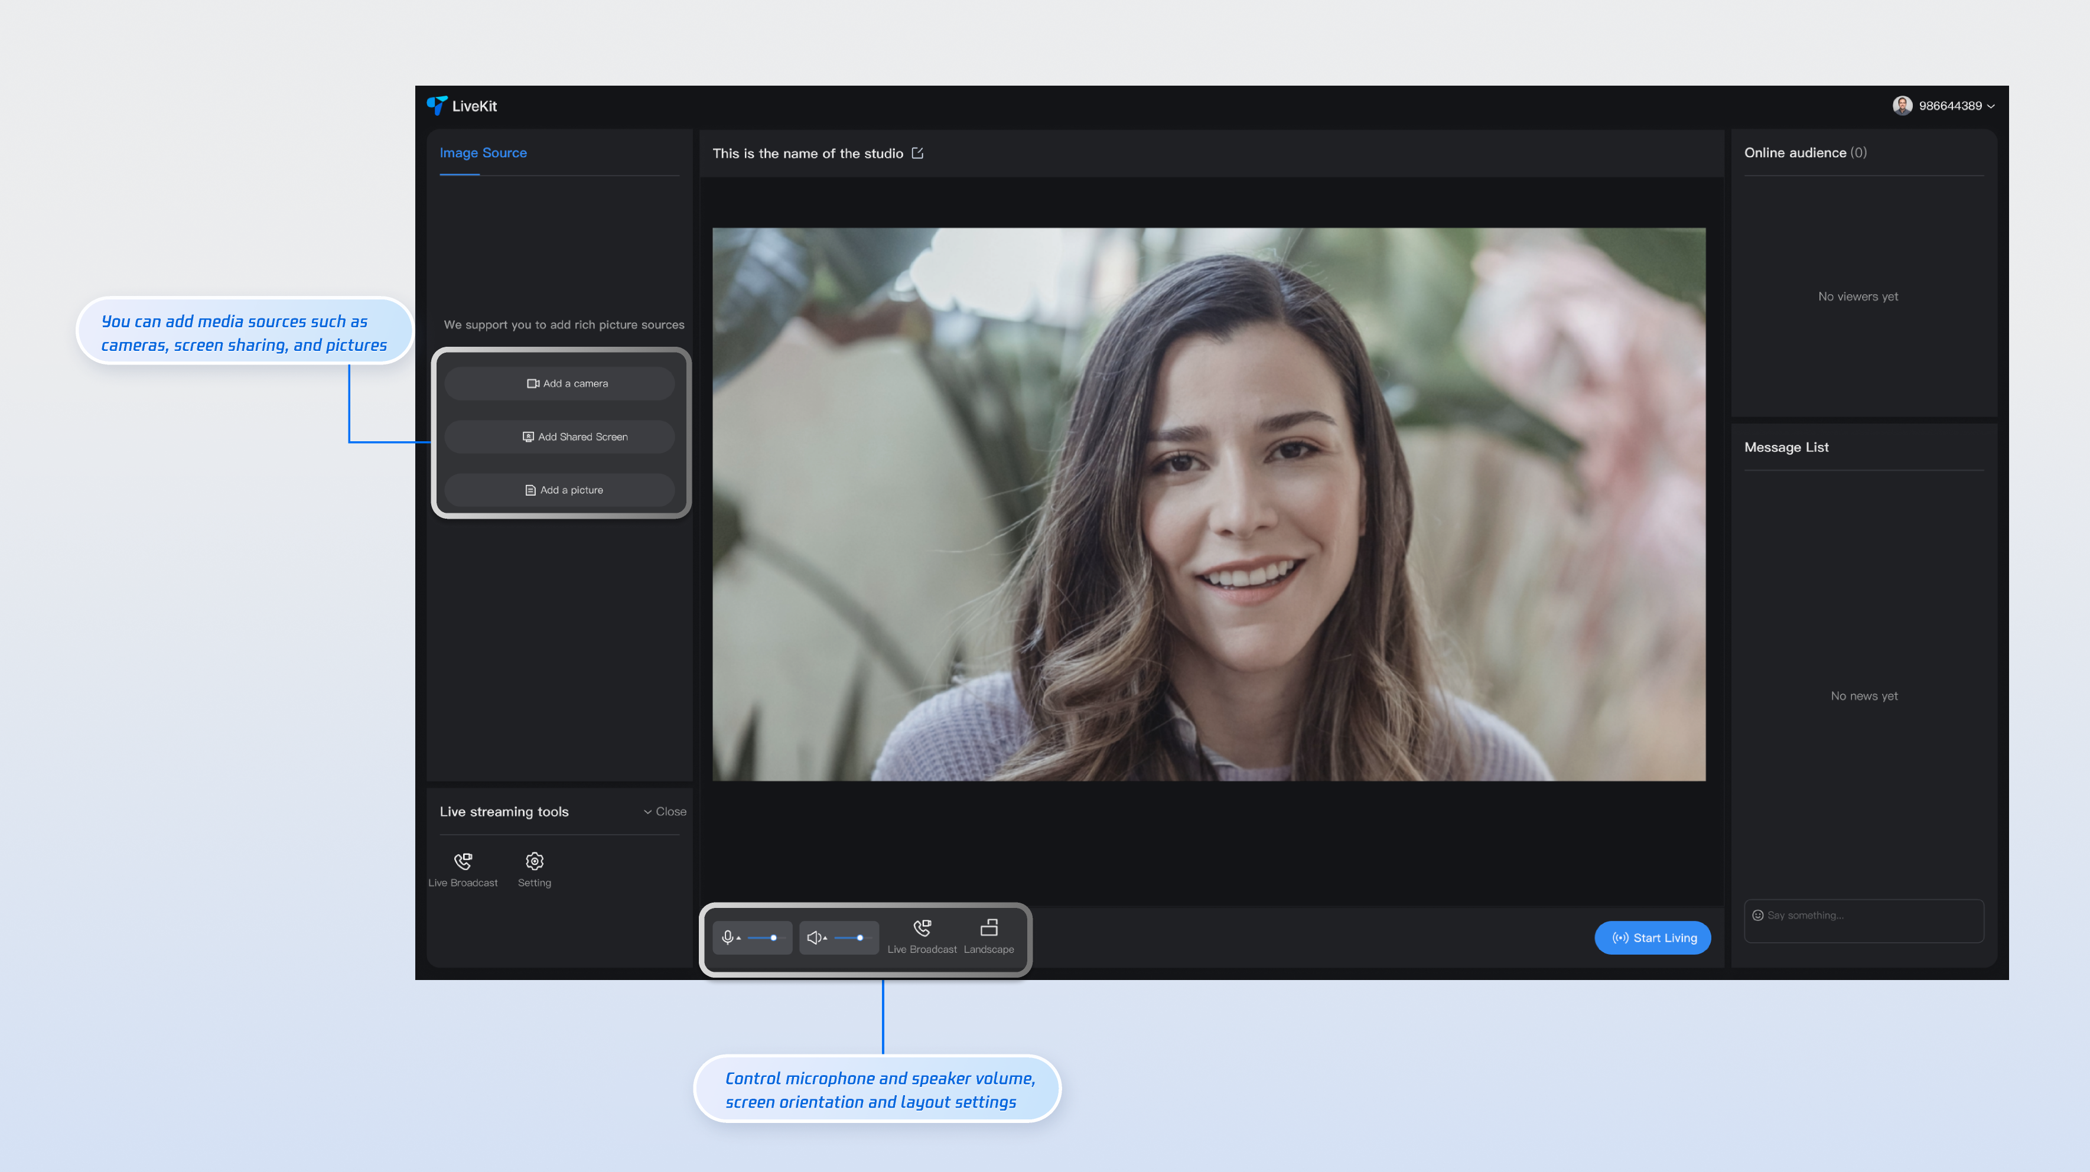Adjust the microphone volume slider

click(x=773, y=937)
